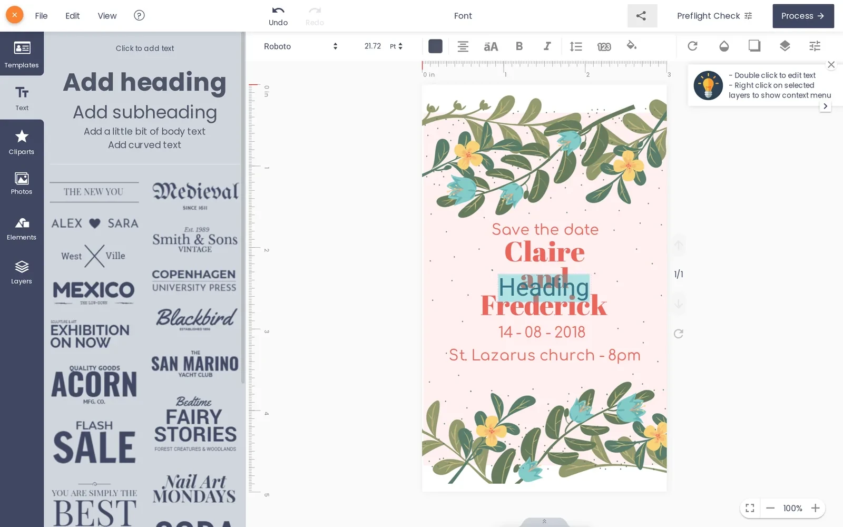Open the Cliparts panel
Screen dimensions: 843x527
click(x=22, y=142)
